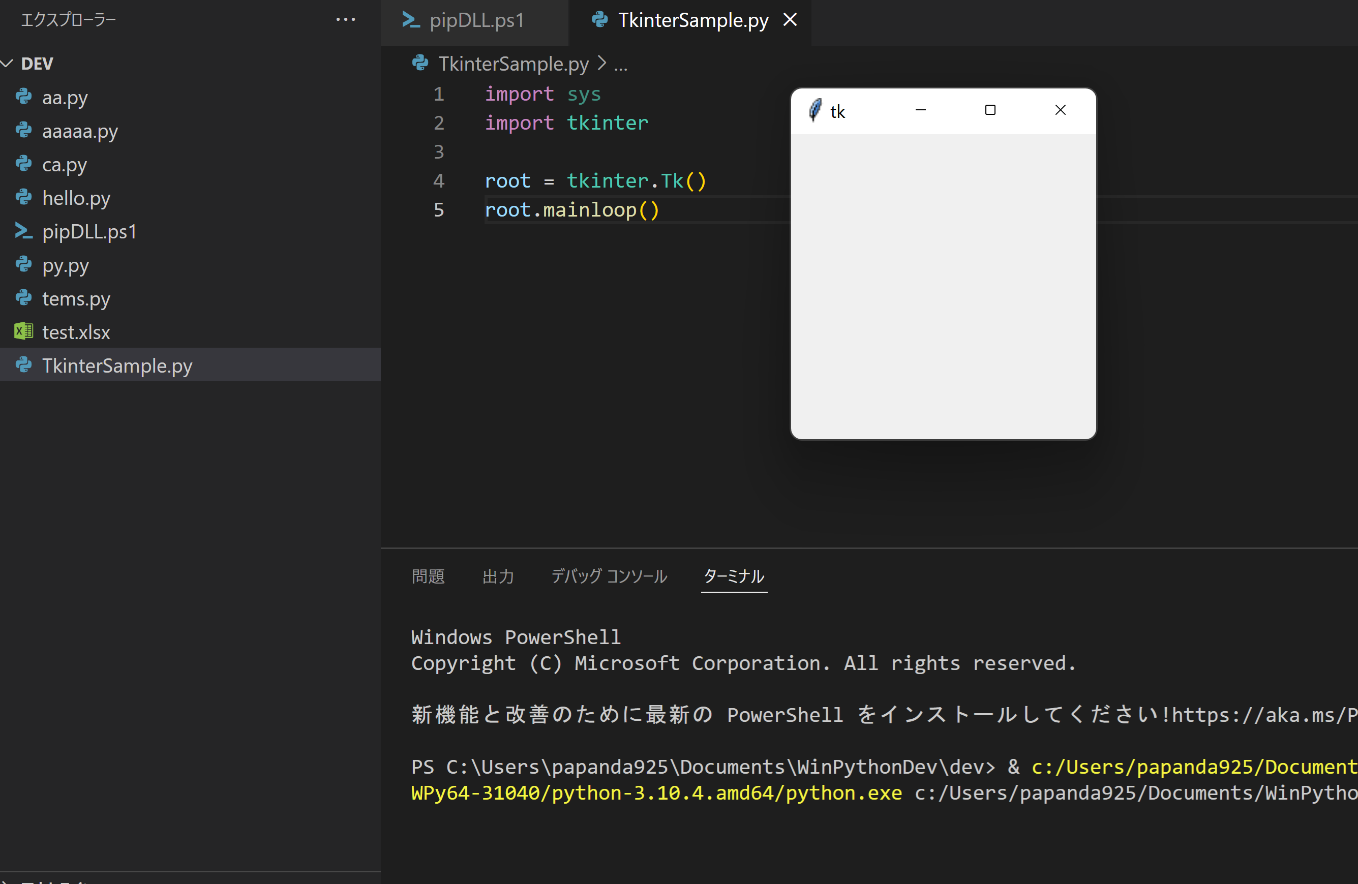1358x884 pixels.
Task: Close the TkinterSample.py editor tab
Action: tap(790, 20)
